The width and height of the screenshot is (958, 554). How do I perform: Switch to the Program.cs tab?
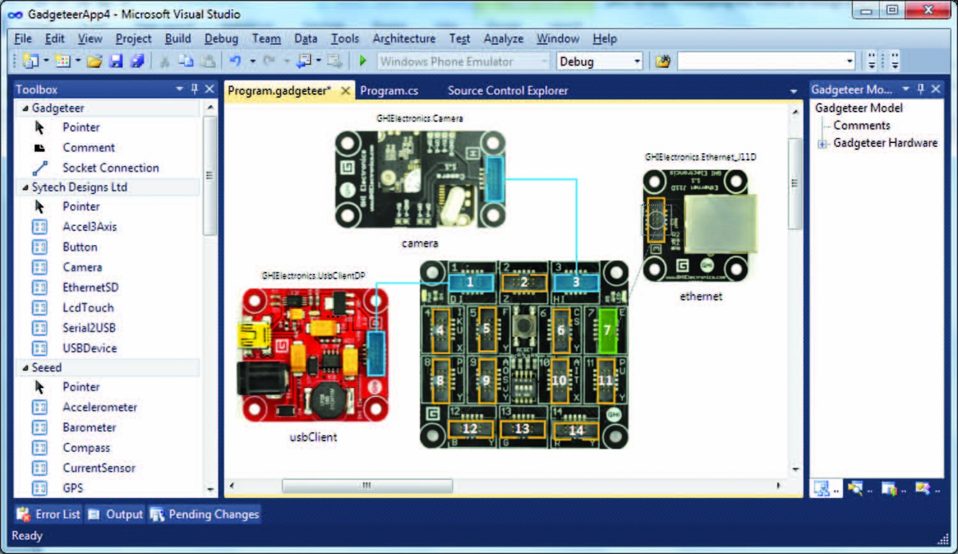coord(389,91)
